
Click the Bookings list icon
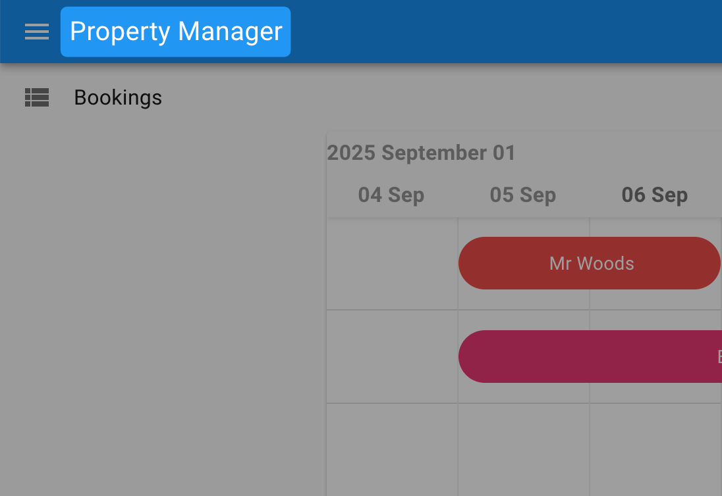click(x=37, y=97)
